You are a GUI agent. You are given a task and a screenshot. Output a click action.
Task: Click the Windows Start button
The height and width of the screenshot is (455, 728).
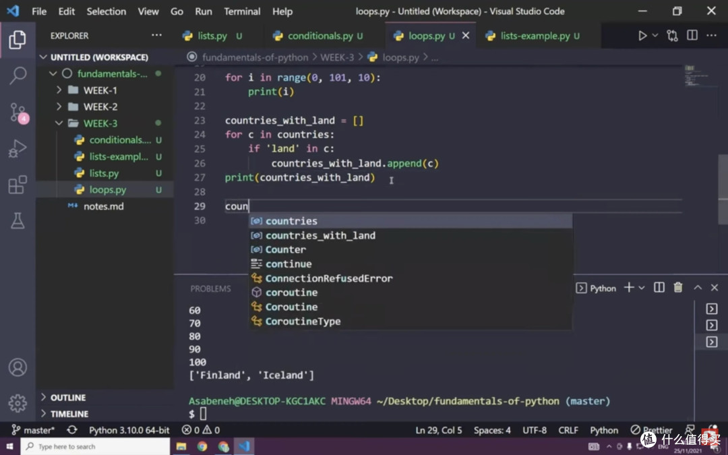coord(9,446)
